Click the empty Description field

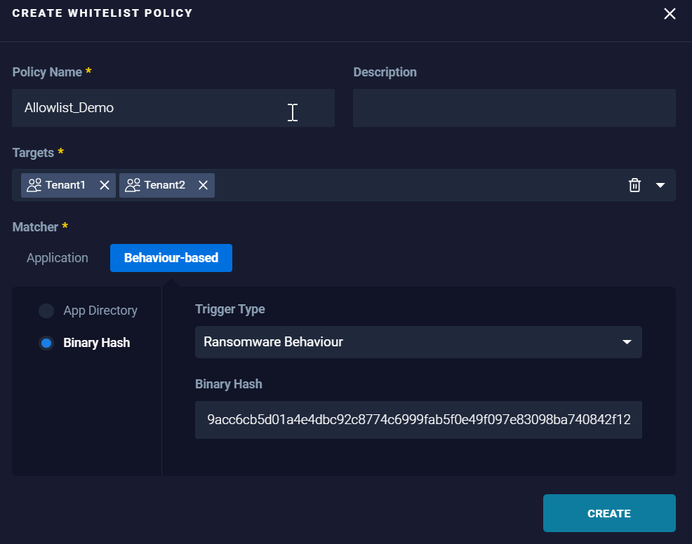(514, 107)
